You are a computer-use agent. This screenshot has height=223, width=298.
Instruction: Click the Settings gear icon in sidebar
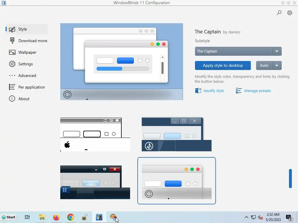(12, 64)
